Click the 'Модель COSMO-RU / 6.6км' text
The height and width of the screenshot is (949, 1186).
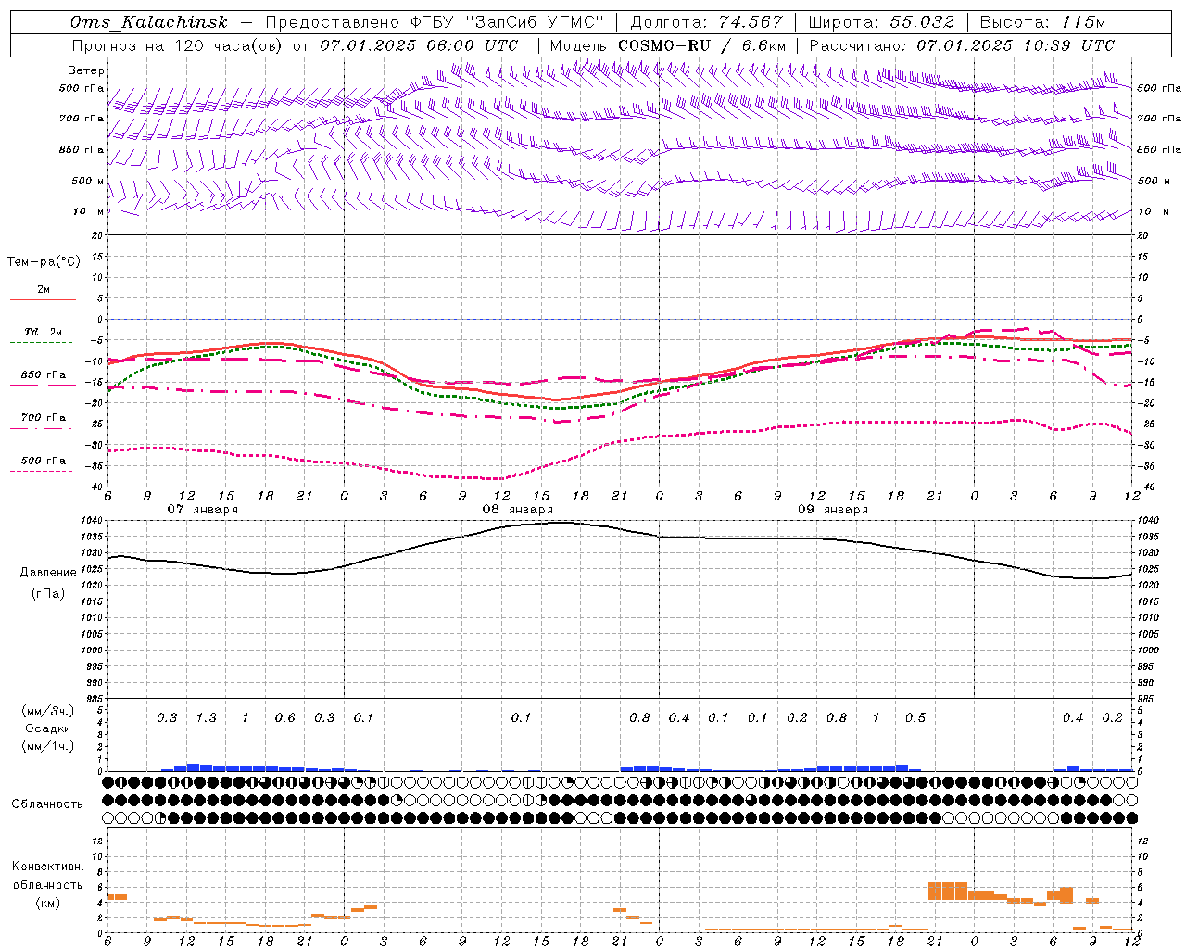click(667, 45)
